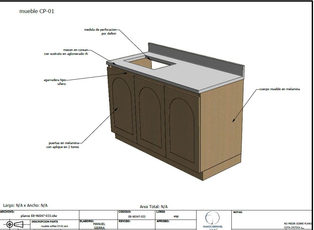Select the 'medida de perforacion por definir' label
The height and width of the screenshot is (230, 314).
(100, 31)
